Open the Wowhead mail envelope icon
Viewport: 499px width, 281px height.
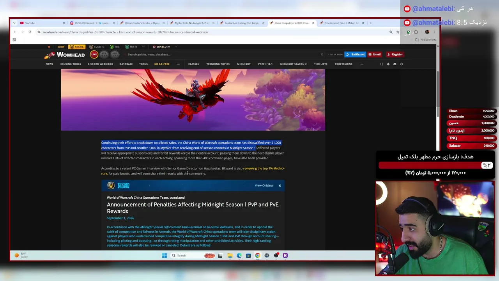coord(395,64)
